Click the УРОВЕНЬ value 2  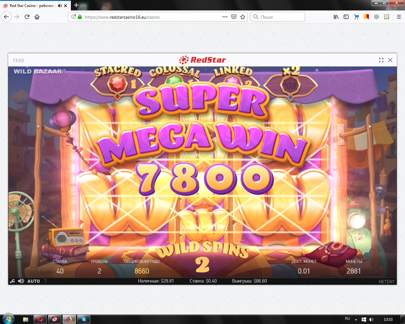[99, 271]
